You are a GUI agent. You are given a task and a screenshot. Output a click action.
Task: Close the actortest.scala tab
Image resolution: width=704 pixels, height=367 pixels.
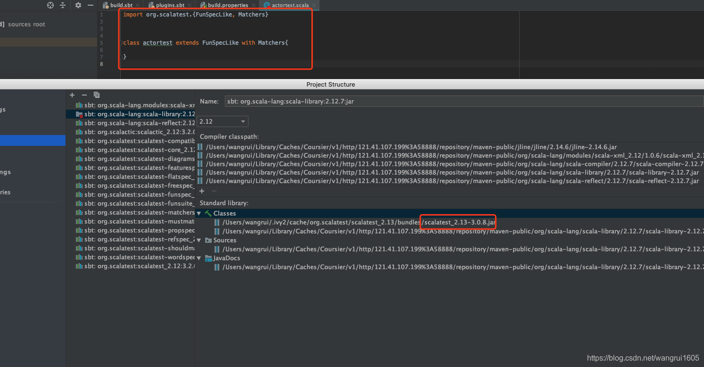[x=314, y=6]
